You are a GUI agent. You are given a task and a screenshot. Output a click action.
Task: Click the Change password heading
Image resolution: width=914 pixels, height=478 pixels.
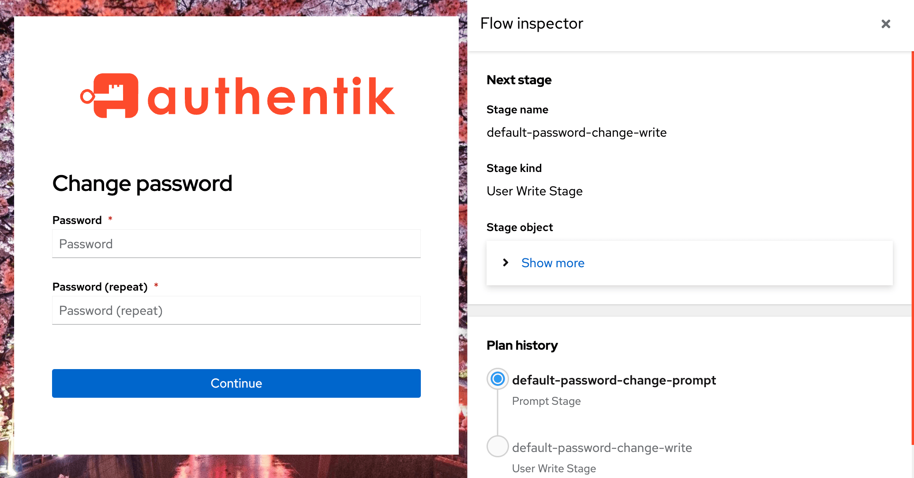point(142,183)
